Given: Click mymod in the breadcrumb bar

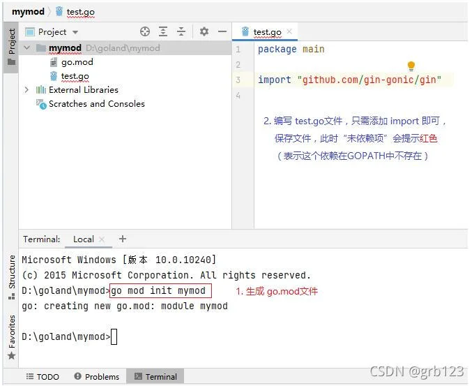Looking at the screenshot, I should point(28,11).
